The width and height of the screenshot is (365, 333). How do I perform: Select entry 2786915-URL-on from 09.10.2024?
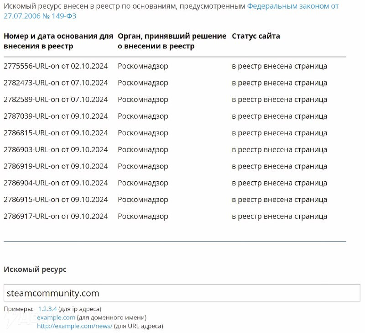point(56,200)
